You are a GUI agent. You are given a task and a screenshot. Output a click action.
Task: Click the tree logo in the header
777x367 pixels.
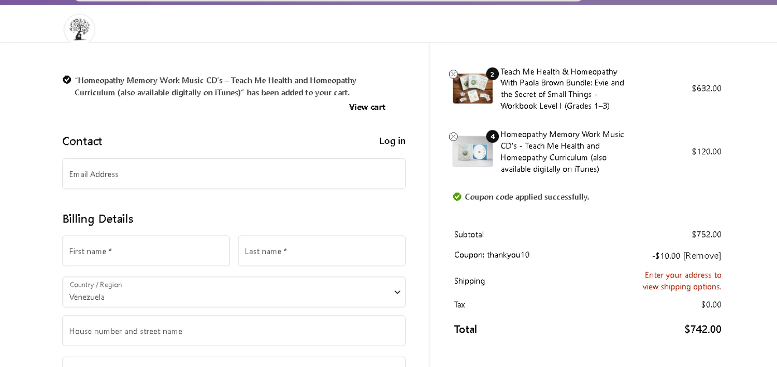(79, 30)
